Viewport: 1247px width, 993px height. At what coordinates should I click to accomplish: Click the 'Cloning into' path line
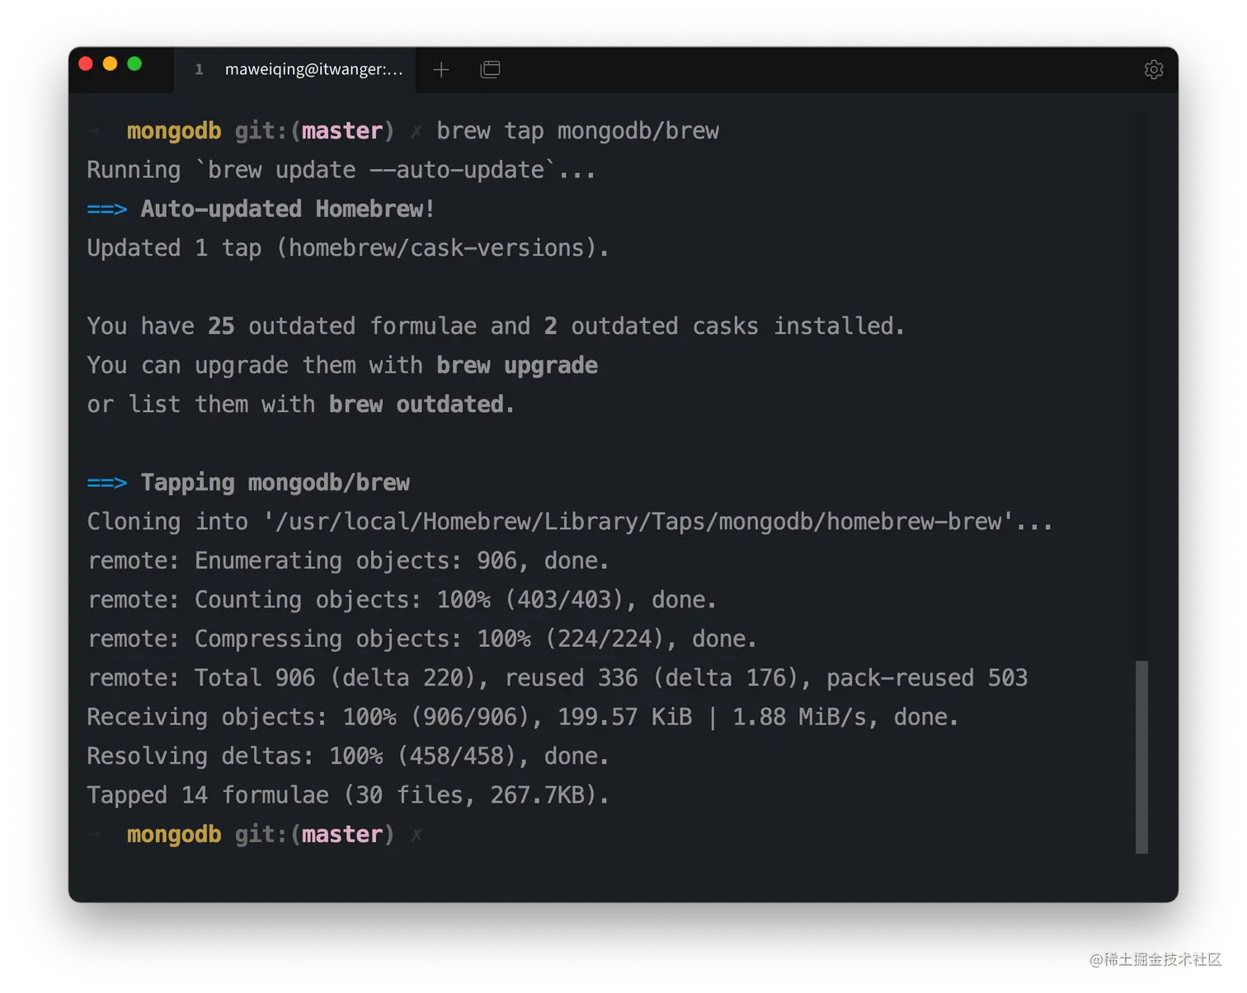pyautogui.click(x=570, y=522)
